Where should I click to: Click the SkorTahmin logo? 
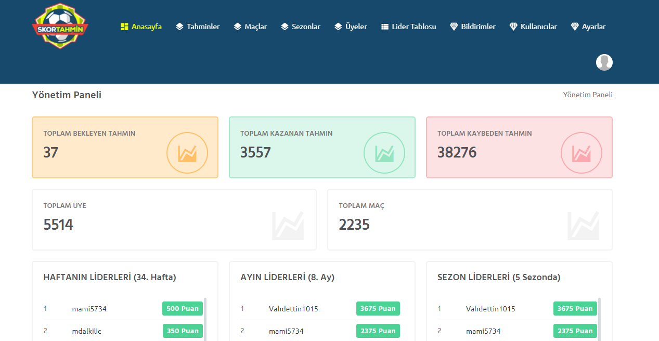[x=60, y=27]
